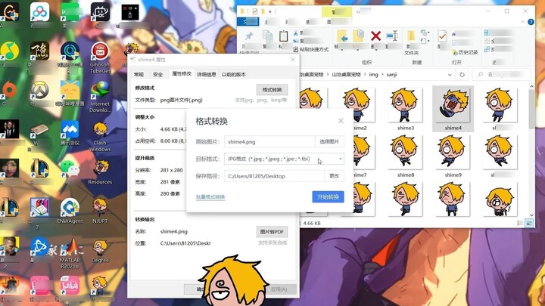This screenshot has height=306, width=545.
Task: Click the 应用(A) button in properties window
Action: coord(283,289)
